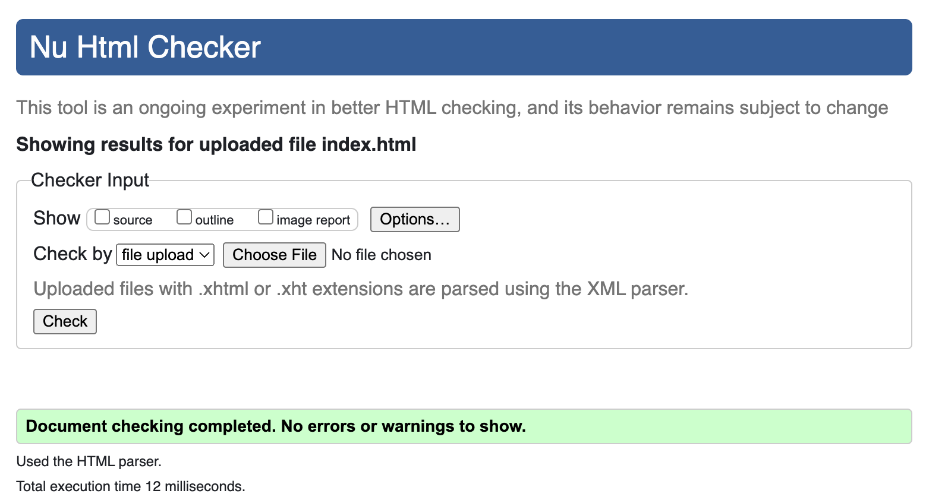Viewport: 926px width, 503px height.
Task: Toggle source view display off
Action: 102,217
